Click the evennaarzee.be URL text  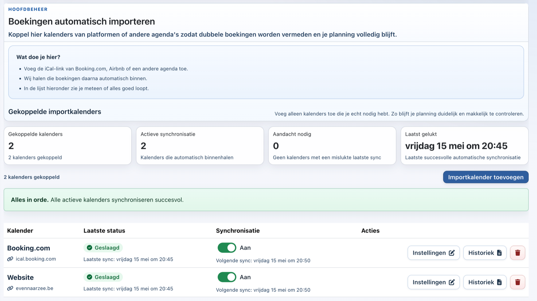pyautogui.click(x=35, y=288)
